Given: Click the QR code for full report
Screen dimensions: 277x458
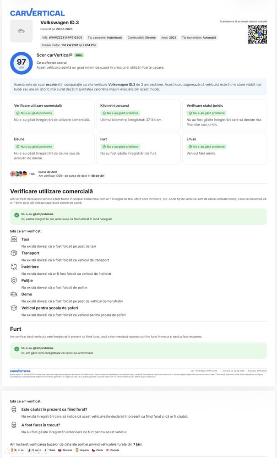Looking at the screenshot, I should click(x=257, y=34).
